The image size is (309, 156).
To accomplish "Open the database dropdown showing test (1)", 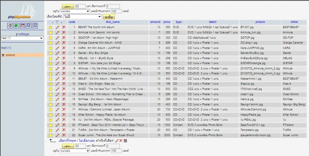I will pyautogui.click(x=22, y=38).
